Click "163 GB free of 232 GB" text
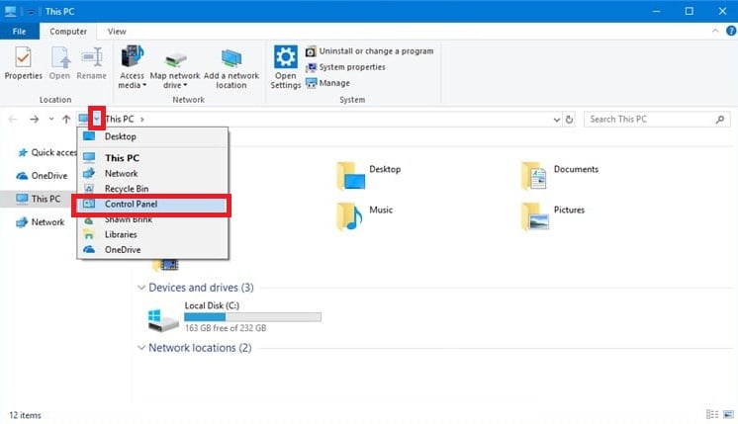 tap(226, 328)
